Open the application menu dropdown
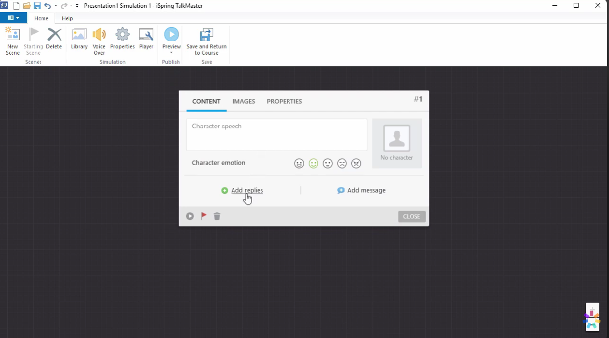This screenshot has width=609, height=338. click(14, 17)
